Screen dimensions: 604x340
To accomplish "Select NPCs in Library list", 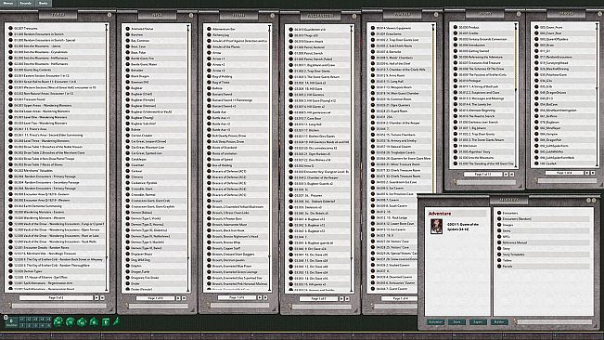I will [544, 236].
